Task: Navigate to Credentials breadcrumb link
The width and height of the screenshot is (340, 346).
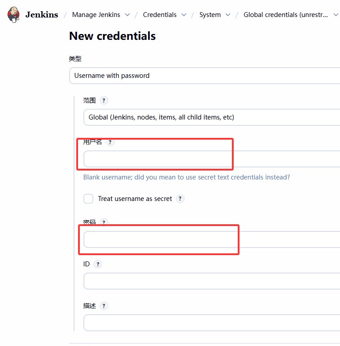Action: click(x=160, y=15)
